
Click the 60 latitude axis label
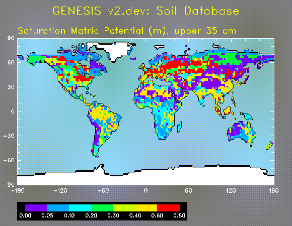click(11, 62)
